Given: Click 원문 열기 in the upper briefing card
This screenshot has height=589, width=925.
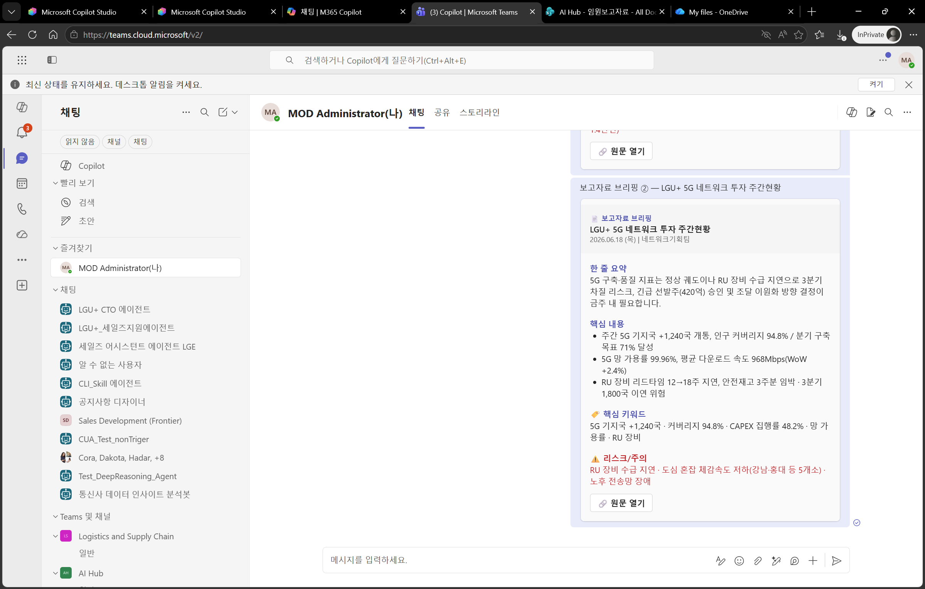Looking at the screenshot, I should pyautogui.click(x=621, y=151).
